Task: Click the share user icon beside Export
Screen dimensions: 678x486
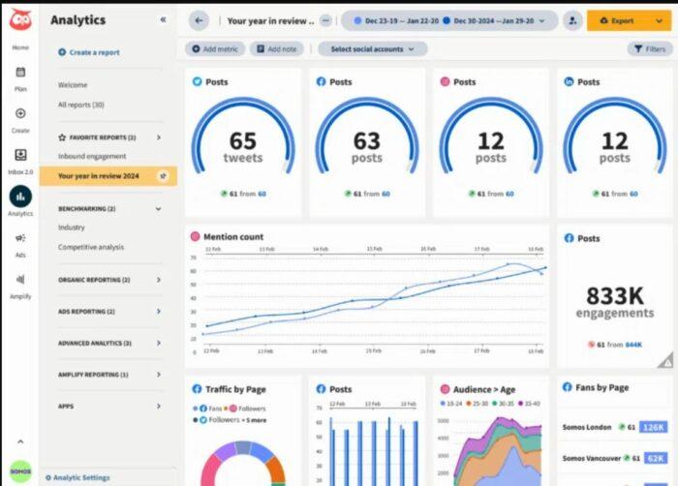Action: 572,20
